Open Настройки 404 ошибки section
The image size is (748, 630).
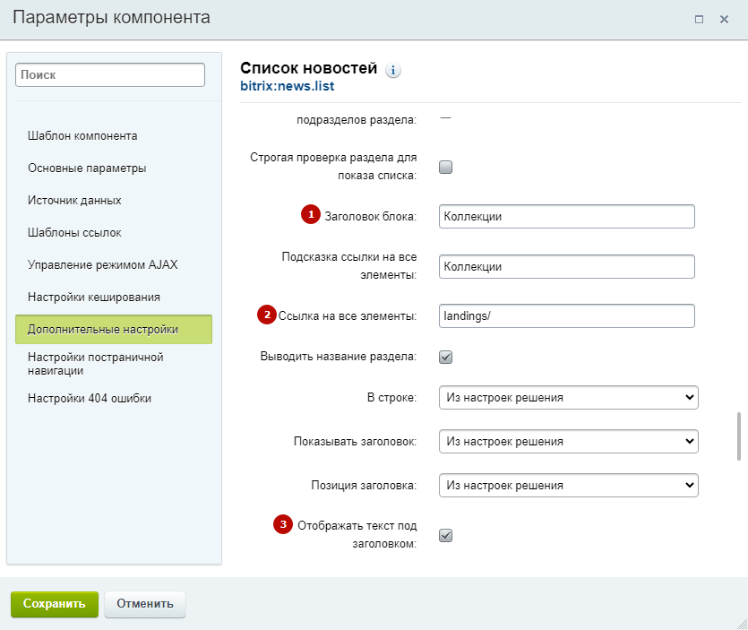[x=90, y=399]
